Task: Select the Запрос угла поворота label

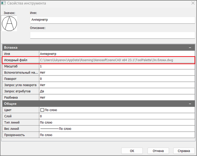Action: click(x=21, y=85)
